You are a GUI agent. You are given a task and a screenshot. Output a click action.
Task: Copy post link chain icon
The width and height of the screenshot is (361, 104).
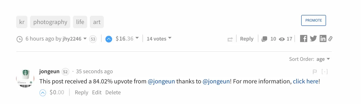tap(330, 39)
